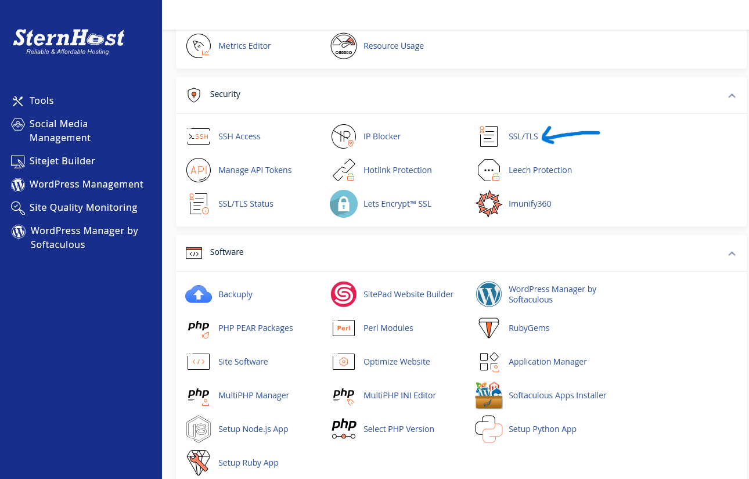Click the SitePad Website Builder icon
The image size is (749, 479).
[343, 294]
